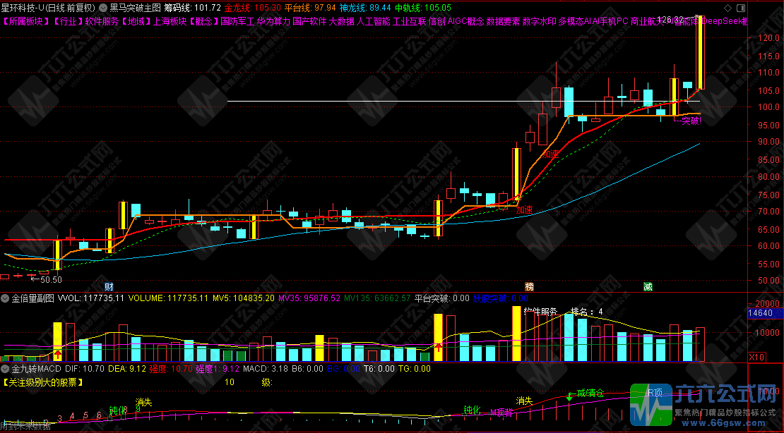Click the 榜 marker below the candlesticks
This screenshot has height=433, width=784.
click(529, 286)
